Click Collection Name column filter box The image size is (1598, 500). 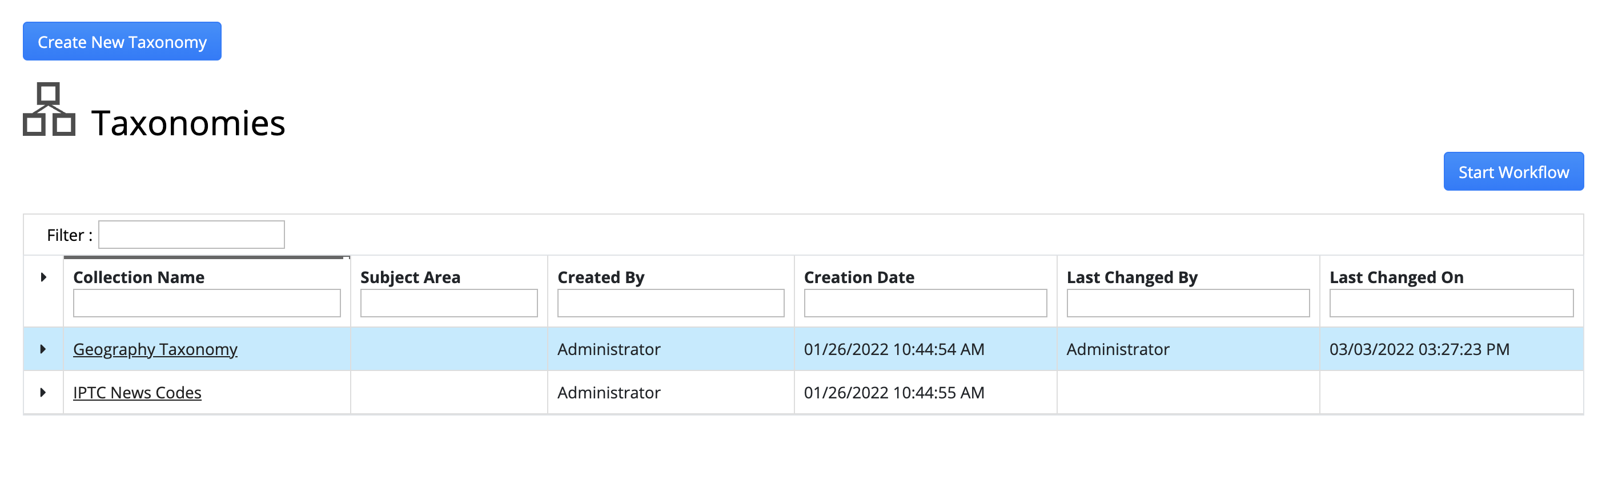coord(207,303)
